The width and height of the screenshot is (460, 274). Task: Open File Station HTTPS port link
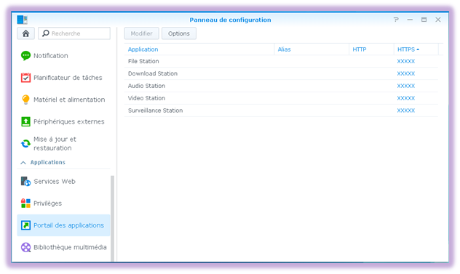405,61
